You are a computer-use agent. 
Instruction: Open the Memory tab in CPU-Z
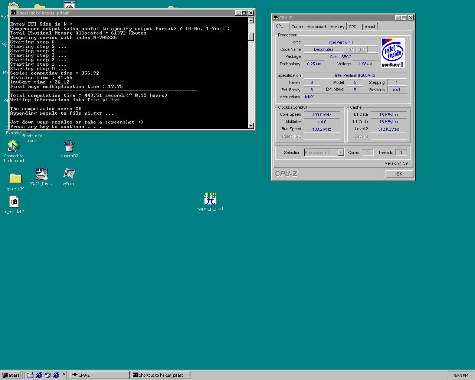click(337, 27)
